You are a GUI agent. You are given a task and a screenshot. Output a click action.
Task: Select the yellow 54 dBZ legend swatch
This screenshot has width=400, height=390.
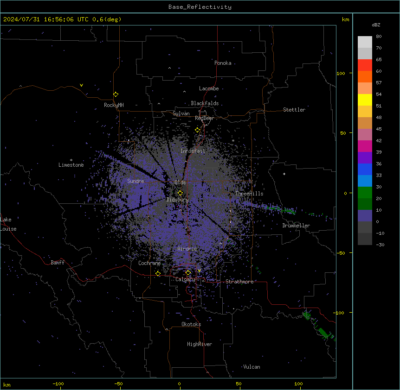[365, 100]
